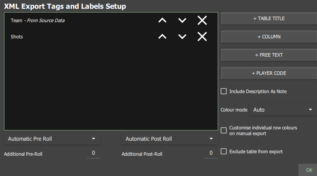
Task: Add a Free Text tag
Action: [x=269, y=55]
